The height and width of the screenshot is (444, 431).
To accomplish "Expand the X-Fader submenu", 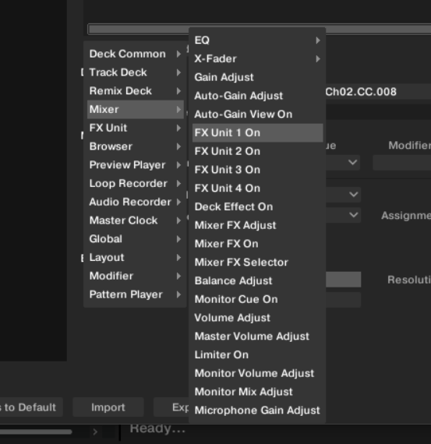I will point(257,58).
